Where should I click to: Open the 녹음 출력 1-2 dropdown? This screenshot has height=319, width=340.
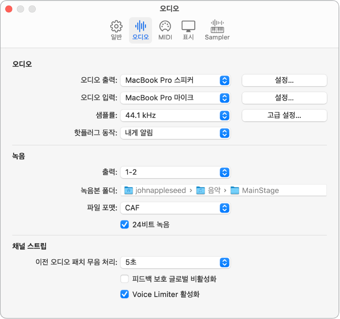175,172
